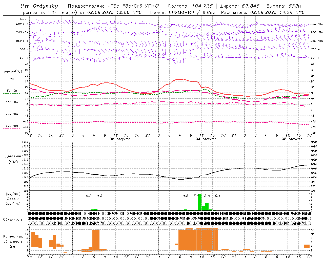Click the 0.2 precipitation value
324x259 pixels.
89,196
